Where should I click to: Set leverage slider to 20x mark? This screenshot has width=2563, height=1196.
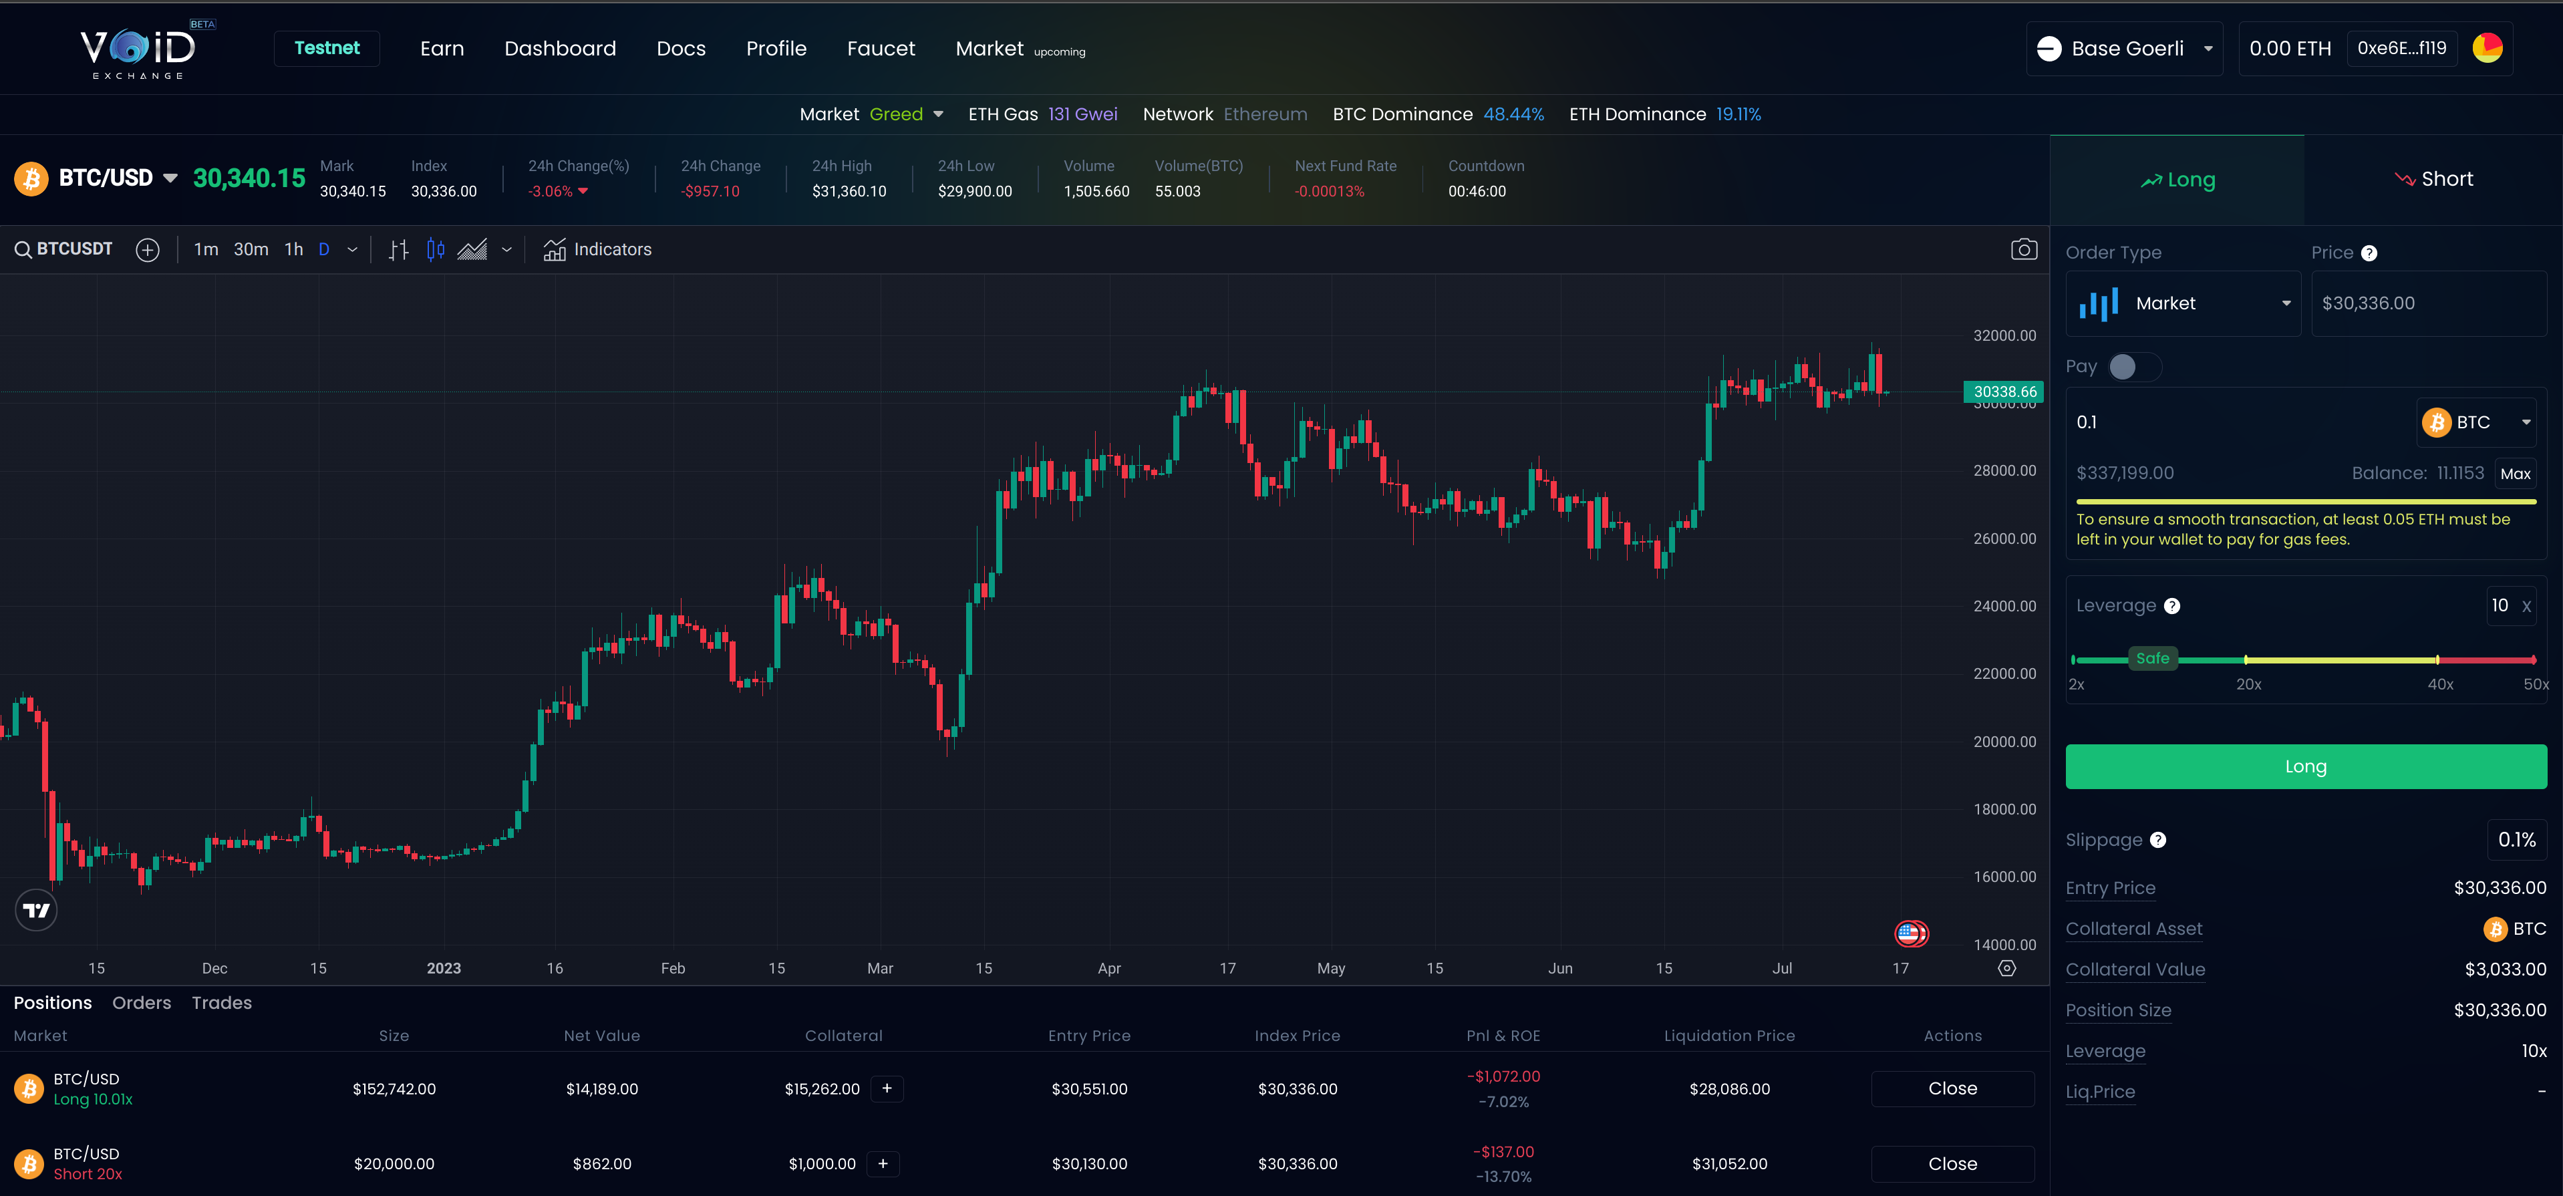[x=2246, y=661]
